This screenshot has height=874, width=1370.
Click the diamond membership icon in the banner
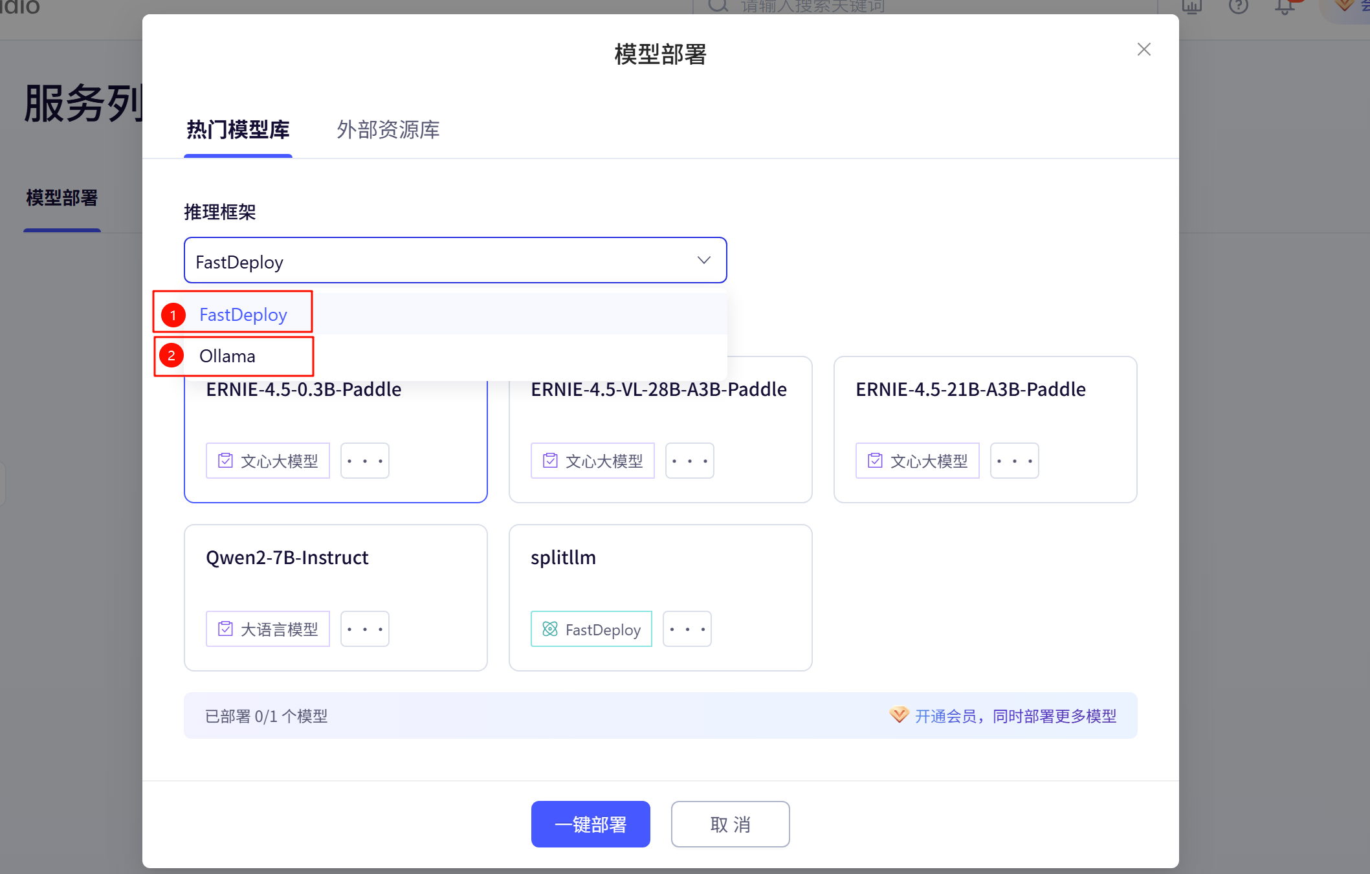tap(899, 715)
